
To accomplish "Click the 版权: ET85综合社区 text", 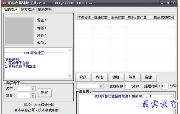I will pyautogui.click(x=39, y=105).
